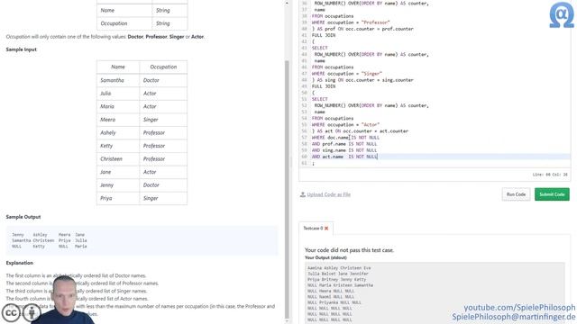This screenshot has width=577, height=324.
Task: Click the 'Occupation' column header in Sample Input
Action: click(x=163, y=67)
